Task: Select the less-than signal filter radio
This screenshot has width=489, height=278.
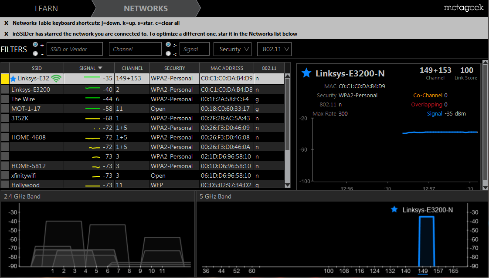Action: (168, 53)
